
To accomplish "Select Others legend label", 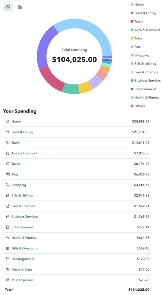I will tap(139, 106).
